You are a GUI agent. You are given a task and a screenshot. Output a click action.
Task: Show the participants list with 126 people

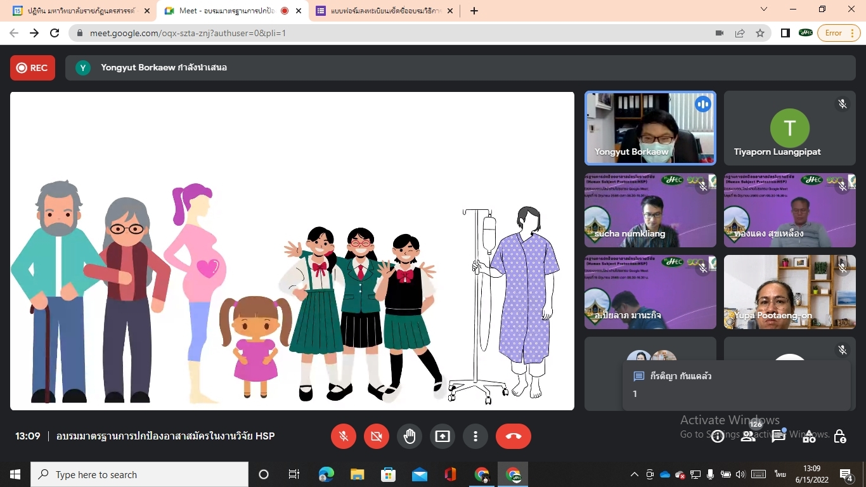[748, 436]
